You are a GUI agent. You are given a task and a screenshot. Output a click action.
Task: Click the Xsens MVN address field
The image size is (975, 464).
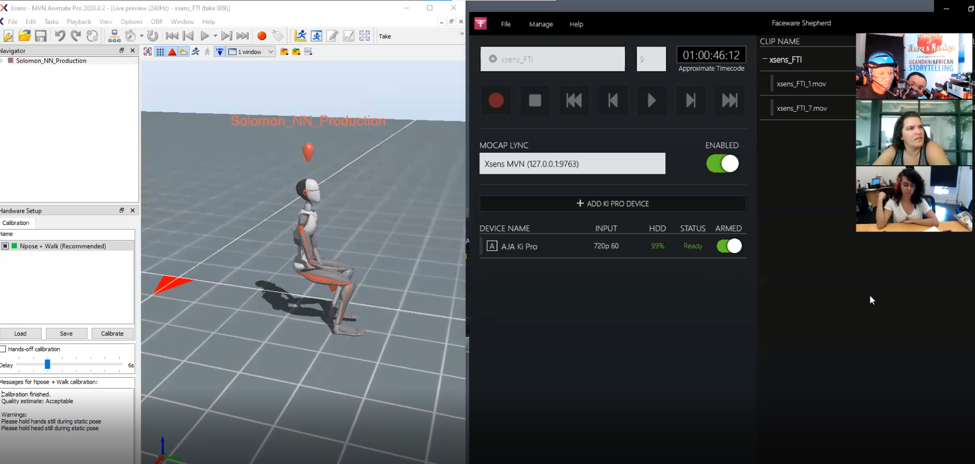point(572,163)
